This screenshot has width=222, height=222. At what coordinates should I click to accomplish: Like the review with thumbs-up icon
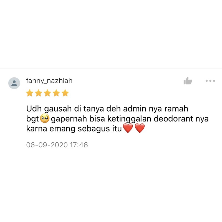pyautogui.click(x=188, y=81)
